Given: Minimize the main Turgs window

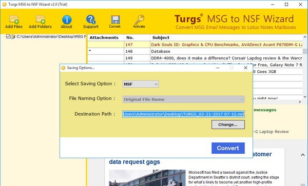Looking at the screenshot, I should pos(273,4).
